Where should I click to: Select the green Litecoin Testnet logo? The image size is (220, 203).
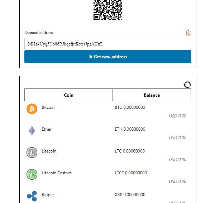tap(32, 174)
